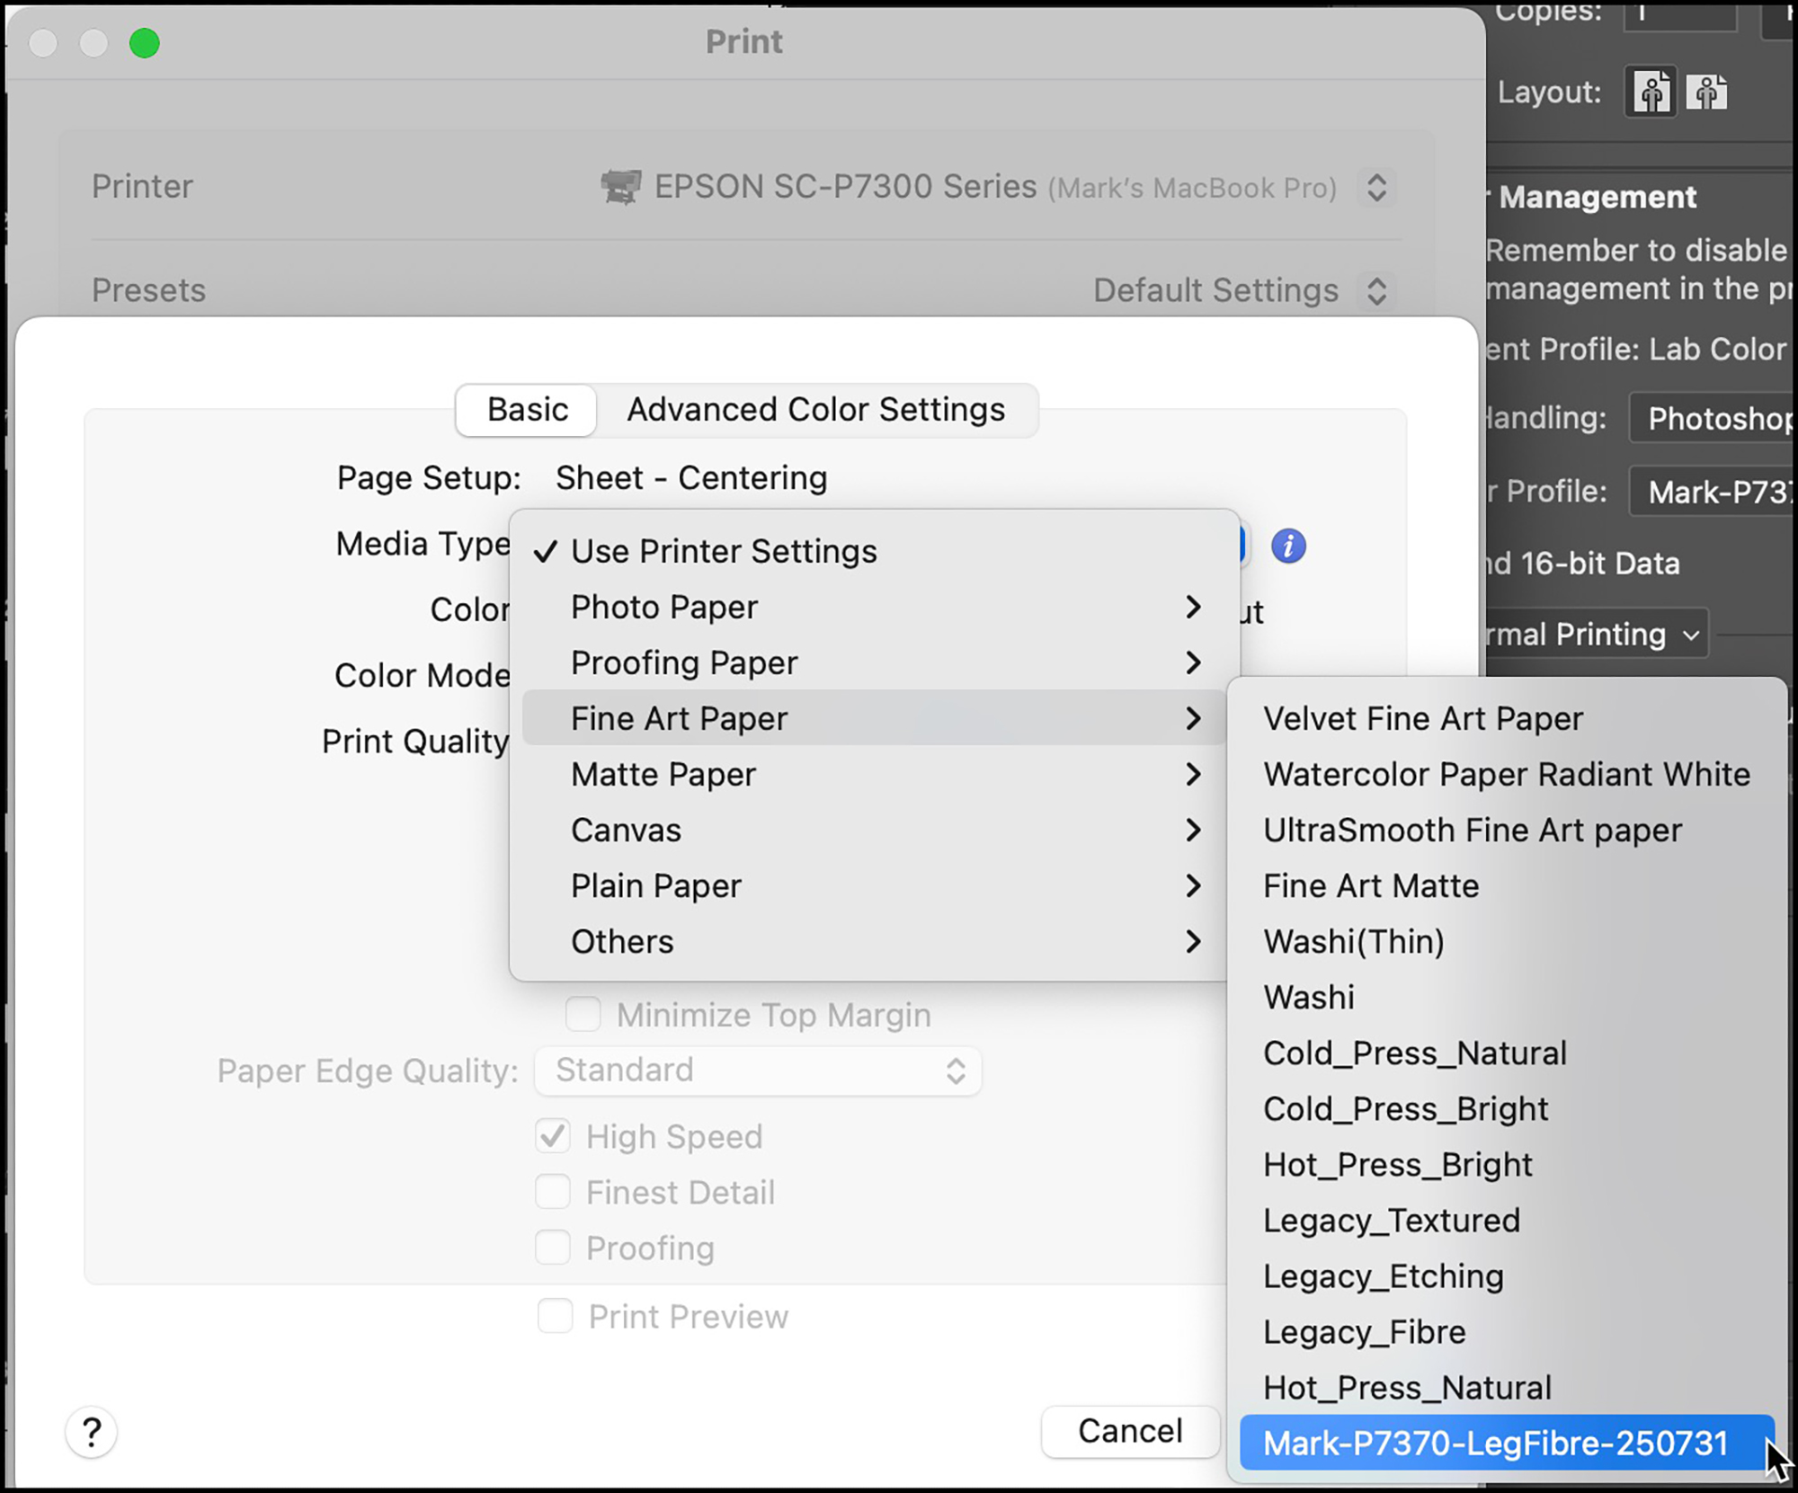The image size is (1798, 1493).
Task: Enable Proofing checkbox
Action: [x=552, y=1248]
